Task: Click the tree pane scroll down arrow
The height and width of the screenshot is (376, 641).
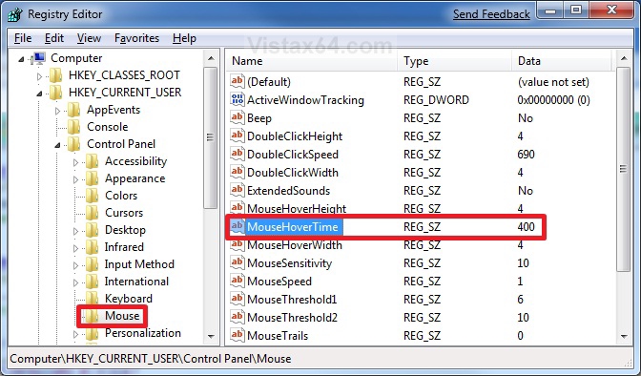Action: (211, 337)
